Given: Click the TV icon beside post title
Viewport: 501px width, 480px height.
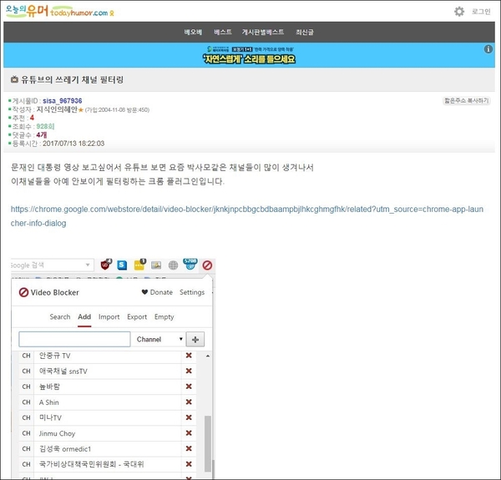Looking at the screenshot, I should tap(14, 79).
